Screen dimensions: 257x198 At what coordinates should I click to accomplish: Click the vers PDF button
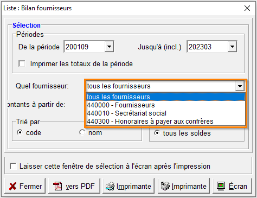click(74, 186)
